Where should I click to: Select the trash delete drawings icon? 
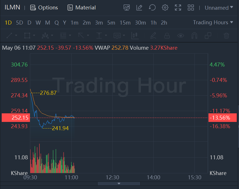[x=226, y=36]
